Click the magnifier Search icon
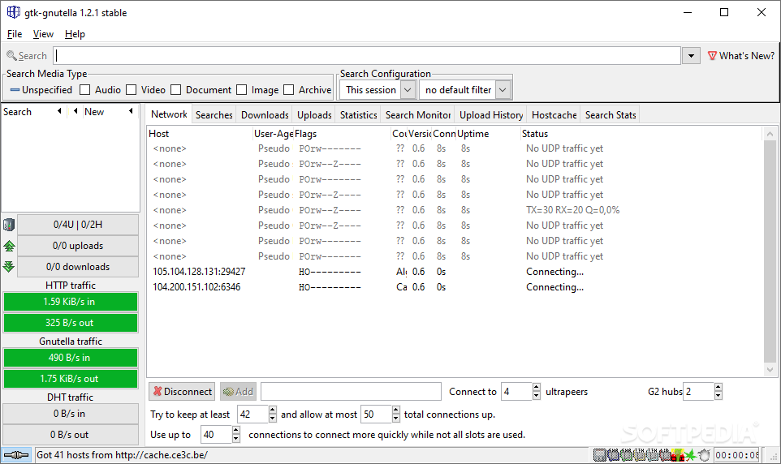 coord(11,55)
